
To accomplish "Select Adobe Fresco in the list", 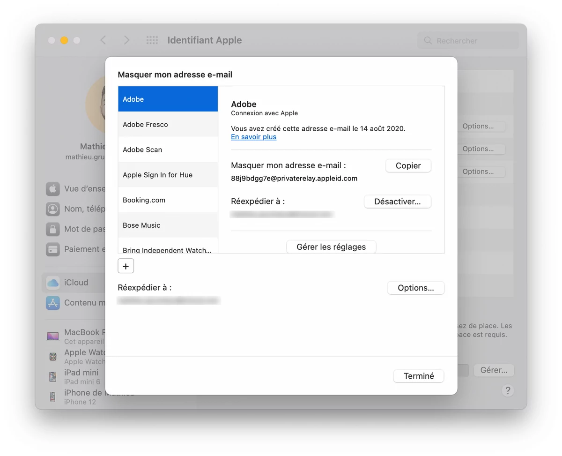I will pos(168,124).
